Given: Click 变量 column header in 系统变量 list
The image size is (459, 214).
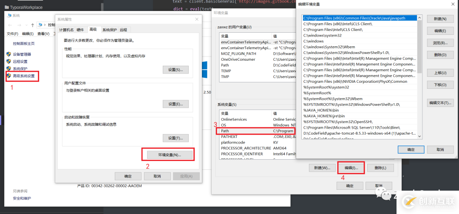Looking at the screenshot, I should tap(246, 113).
